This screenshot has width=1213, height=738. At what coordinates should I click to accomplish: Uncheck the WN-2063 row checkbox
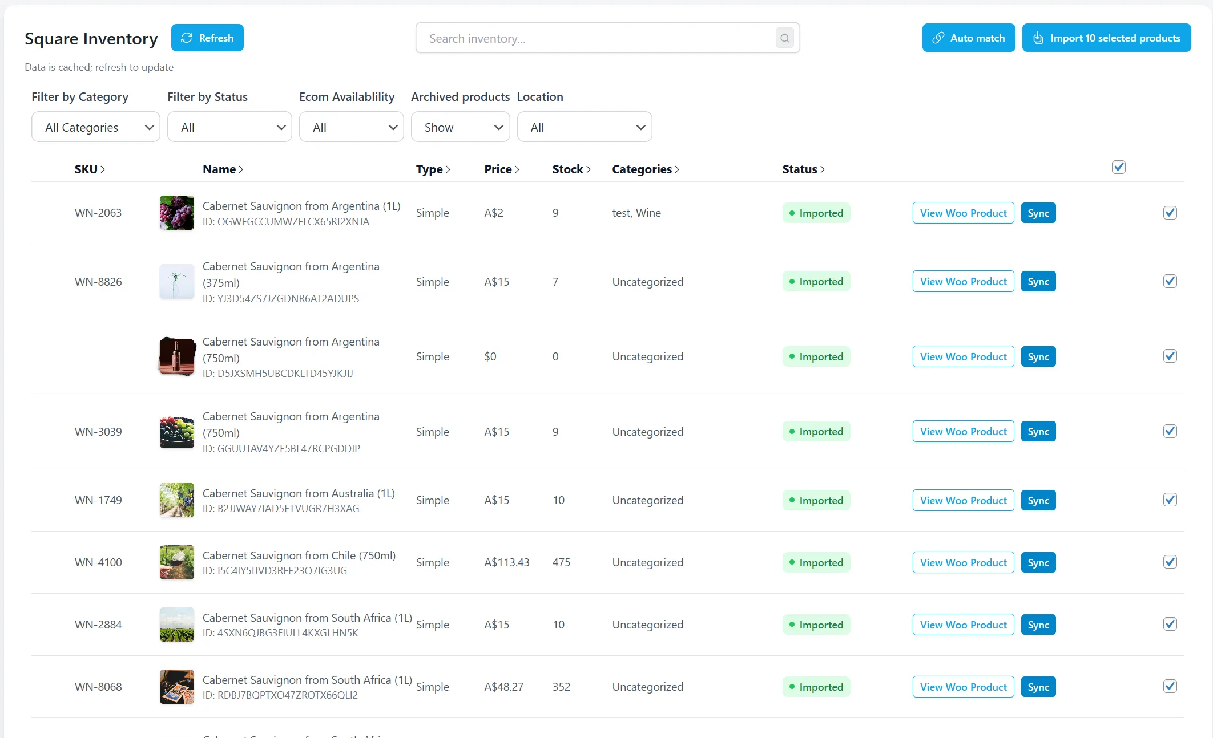point(1170,213)
